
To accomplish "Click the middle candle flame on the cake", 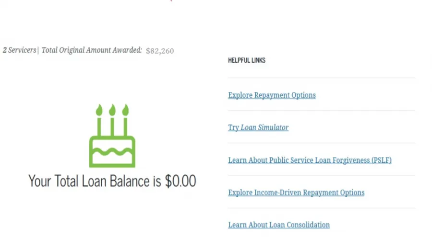I will point(112,110).
